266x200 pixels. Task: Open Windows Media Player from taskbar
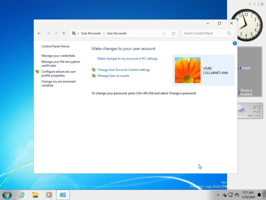49,195
